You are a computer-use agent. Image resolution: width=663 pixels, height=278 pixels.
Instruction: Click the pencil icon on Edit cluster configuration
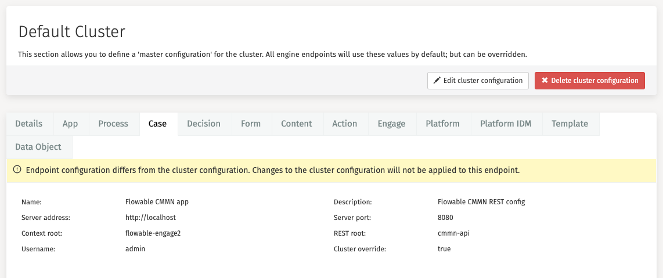[x=437, y=81]
